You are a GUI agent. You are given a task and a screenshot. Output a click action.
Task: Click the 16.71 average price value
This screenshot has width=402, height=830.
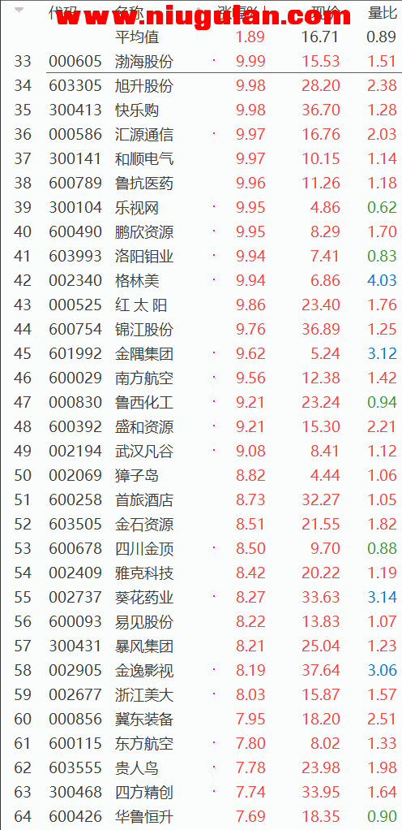coord(321,37)
